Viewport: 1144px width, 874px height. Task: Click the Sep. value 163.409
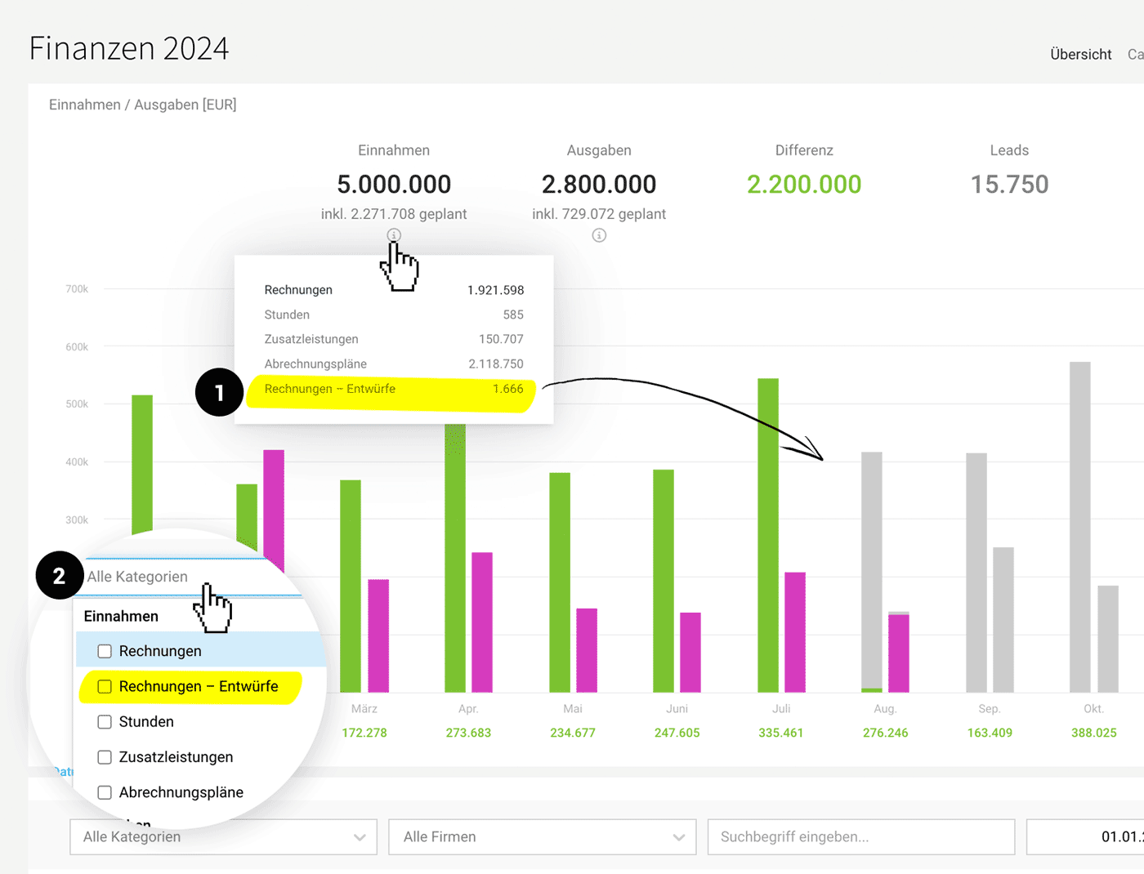pyautogui.click(x=990, y=733)
